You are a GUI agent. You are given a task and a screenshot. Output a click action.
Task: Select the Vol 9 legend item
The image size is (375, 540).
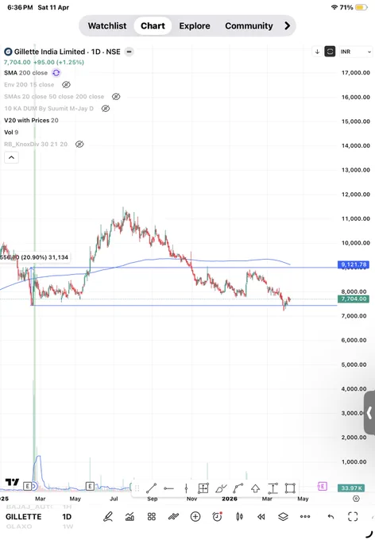[11, 133]
